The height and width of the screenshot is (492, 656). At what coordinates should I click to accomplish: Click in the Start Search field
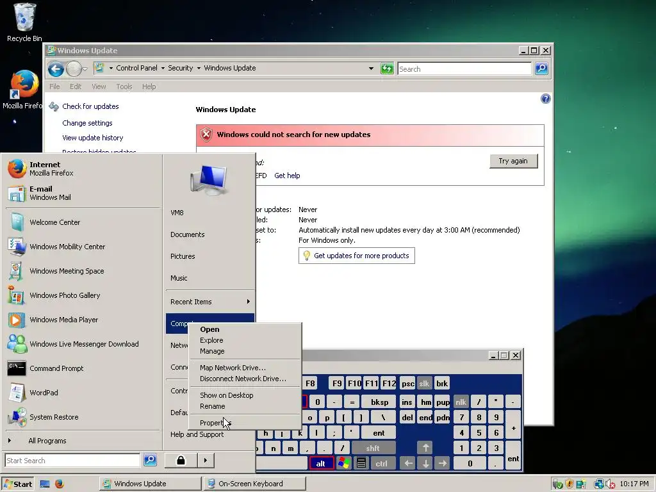[72, 460]
